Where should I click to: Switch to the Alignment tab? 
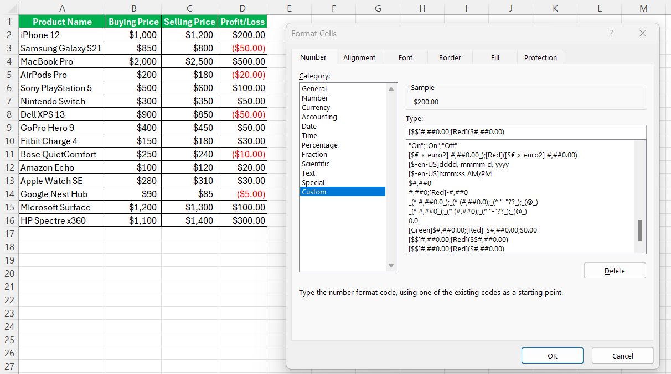(x=359, y=57)
